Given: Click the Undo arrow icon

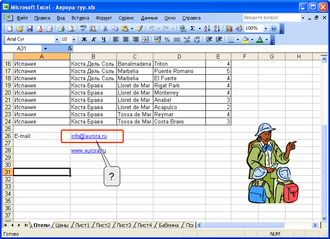Looking at the screenshot, I should click(x=151, y=28).
